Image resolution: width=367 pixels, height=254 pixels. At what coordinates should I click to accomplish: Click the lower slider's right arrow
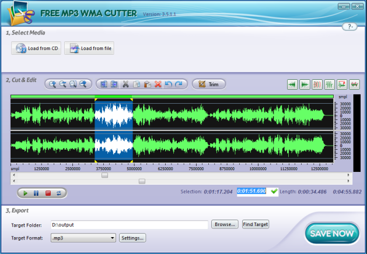pyautogui.click(x=348, y=181)
